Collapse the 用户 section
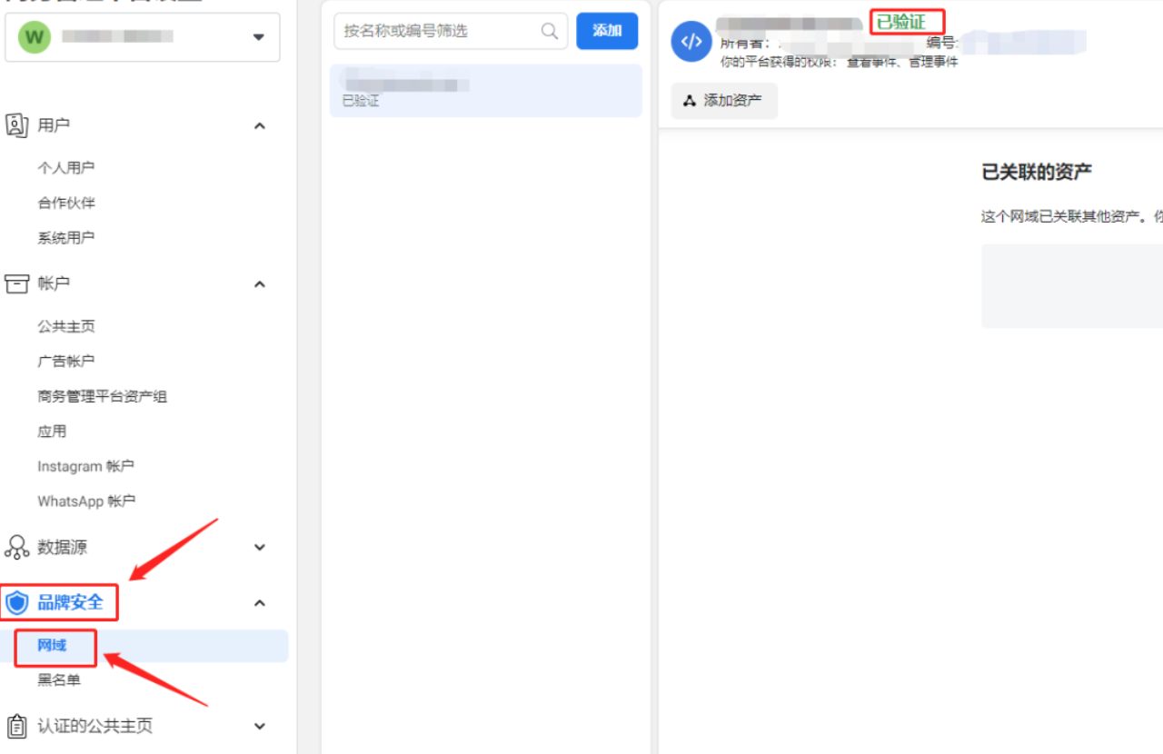The width and height of the screenshot is (1163, 754). click(259, 125)
